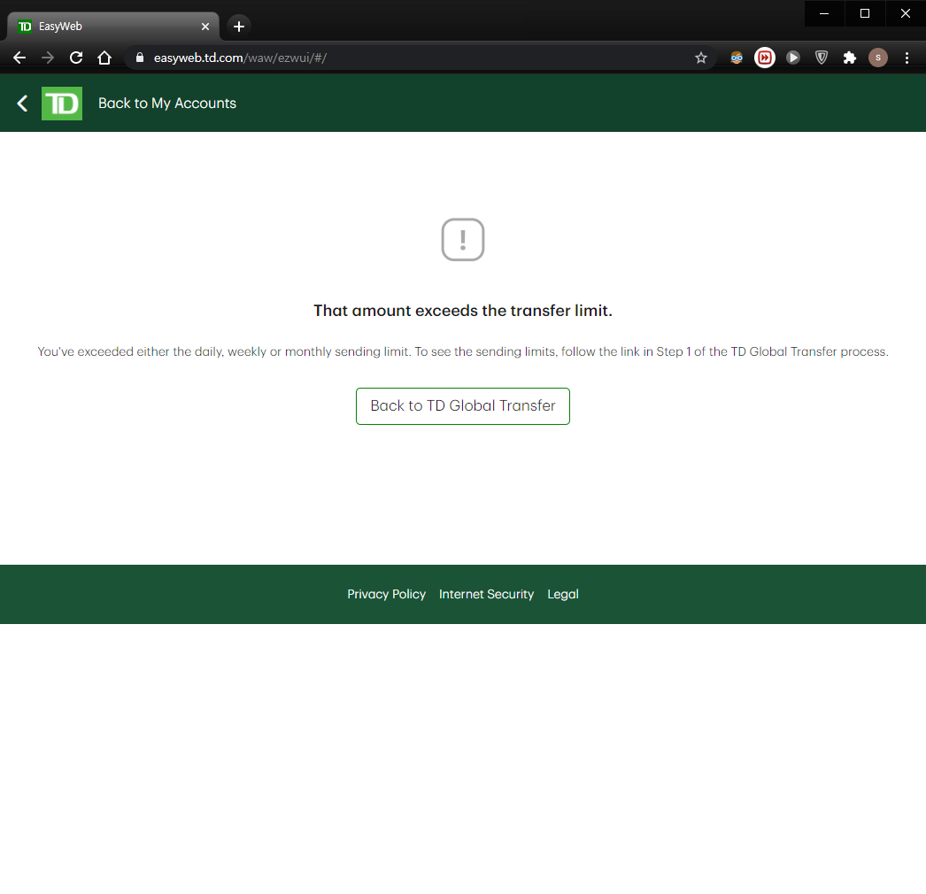Click the browser forward arrow
This screenshot has width=926, height=894.
pos(48,58)
